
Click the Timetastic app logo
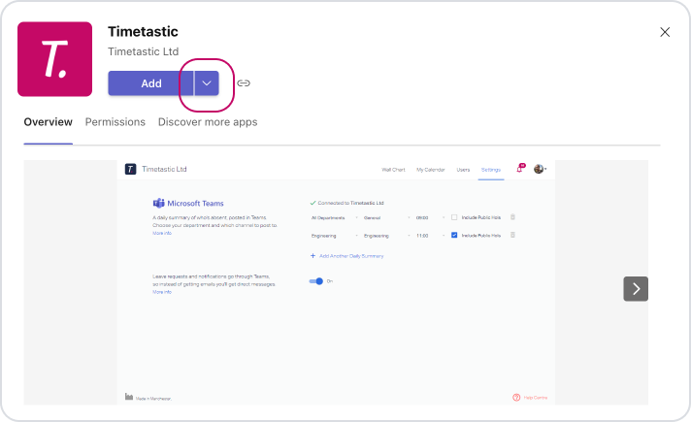(54, 59)
